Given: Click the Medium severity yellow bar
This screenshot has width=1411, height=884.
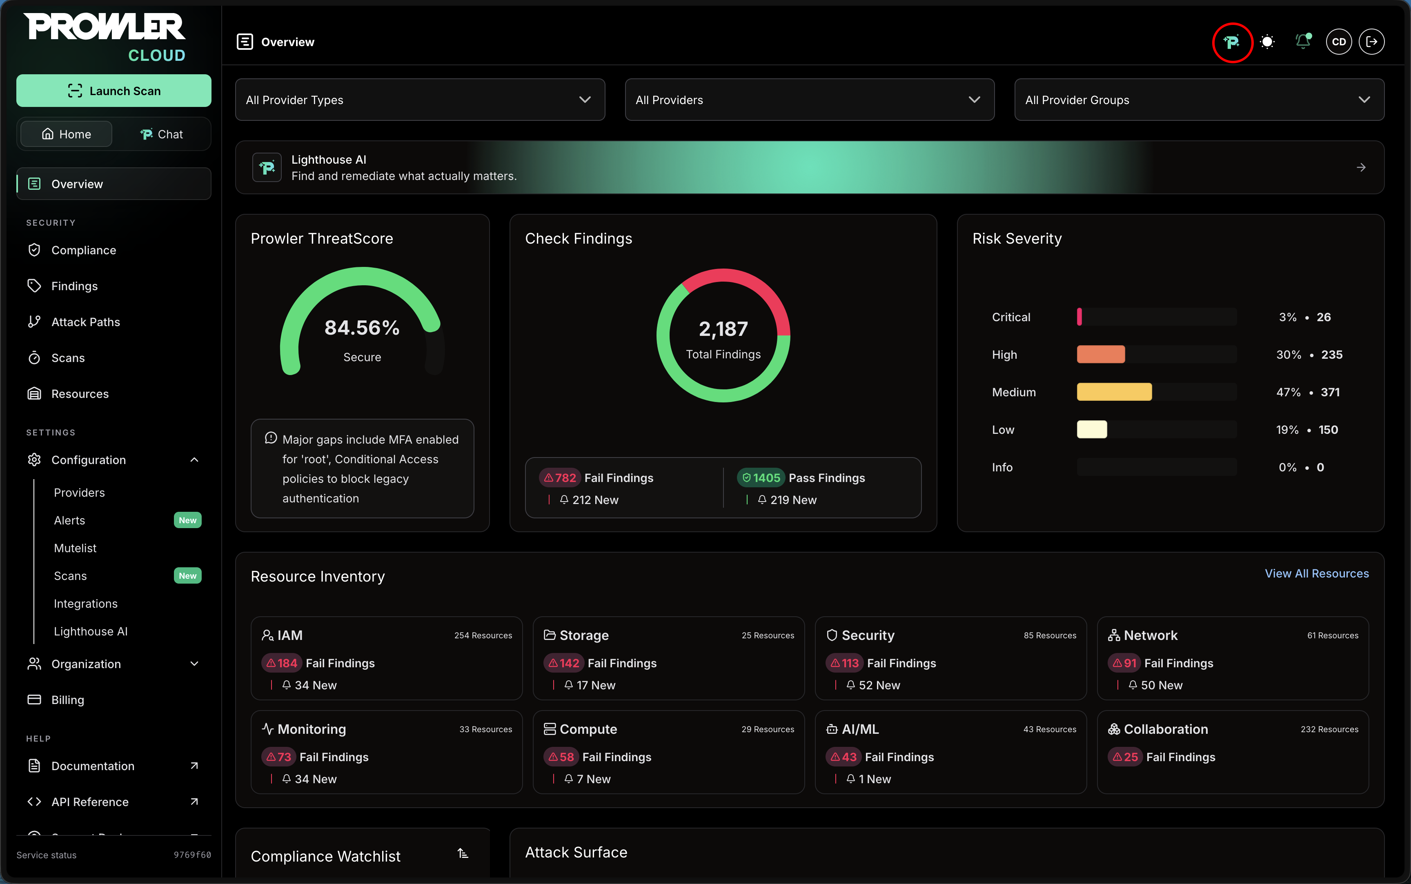Looking at the screenshot, I should click(1115, 392).
